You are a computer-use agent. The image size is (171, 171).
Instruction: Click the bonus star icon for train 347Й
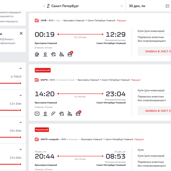coord(45,54)
